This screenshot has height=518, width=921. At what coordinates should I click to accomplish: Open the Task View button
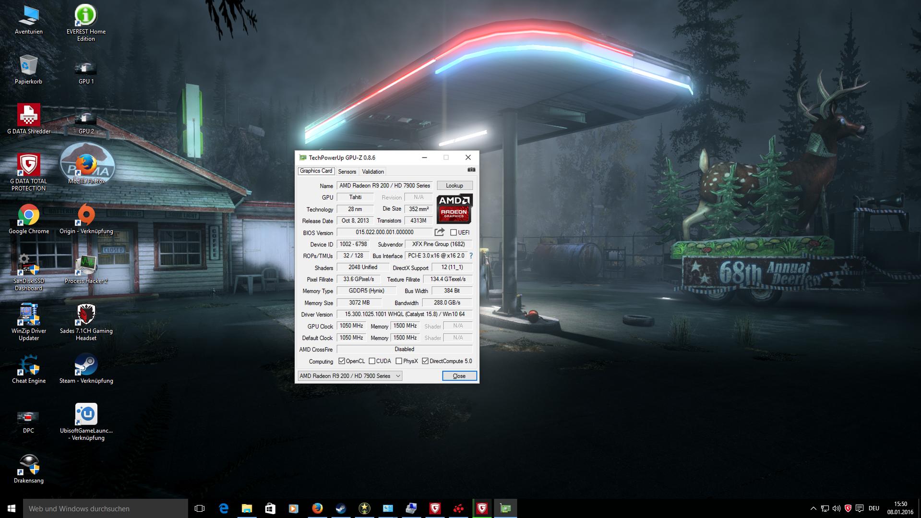coord(200,508)
